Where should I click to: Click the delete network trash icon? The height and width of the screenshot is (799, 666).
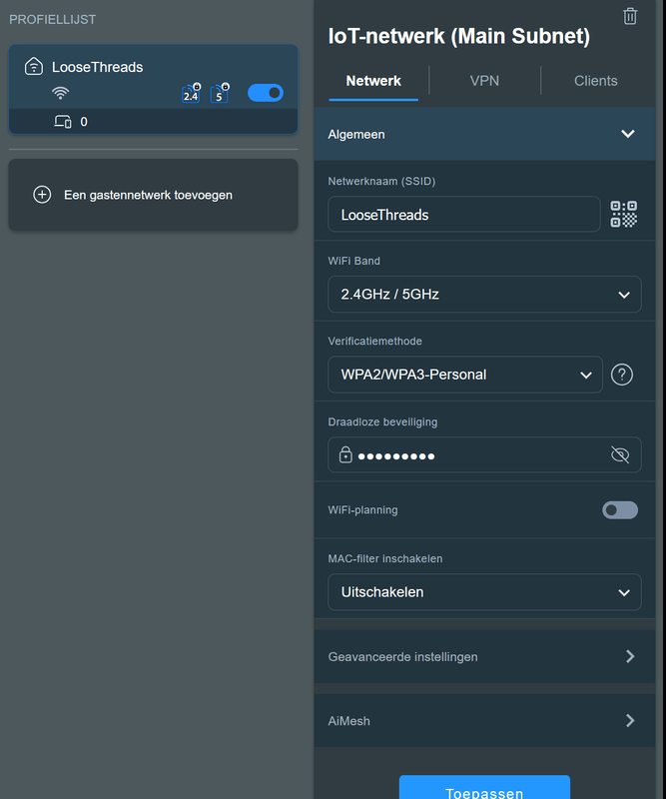[x=629, y=15]
